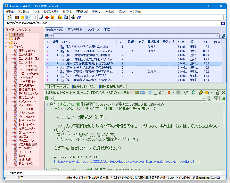Toggle the highlighted split-pane layout icon
This screenshot has height=183, width=230.
[x=28, y=17]
